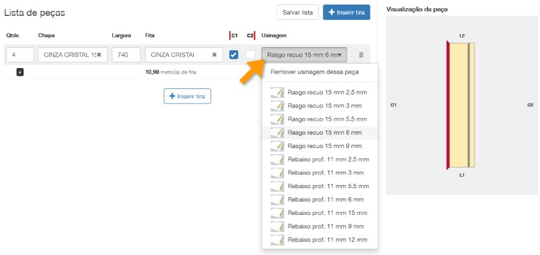Viewport: 540px width, 255px height.
Task: Select Rasgo recuo 15 mm 9 mm option
Action: (x=320, y=146)
